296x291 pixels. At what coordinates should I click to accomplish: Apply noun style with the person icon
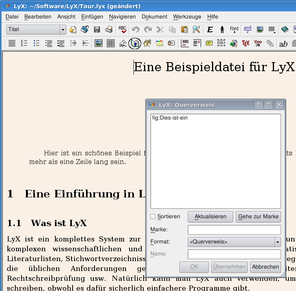[222, 29]
